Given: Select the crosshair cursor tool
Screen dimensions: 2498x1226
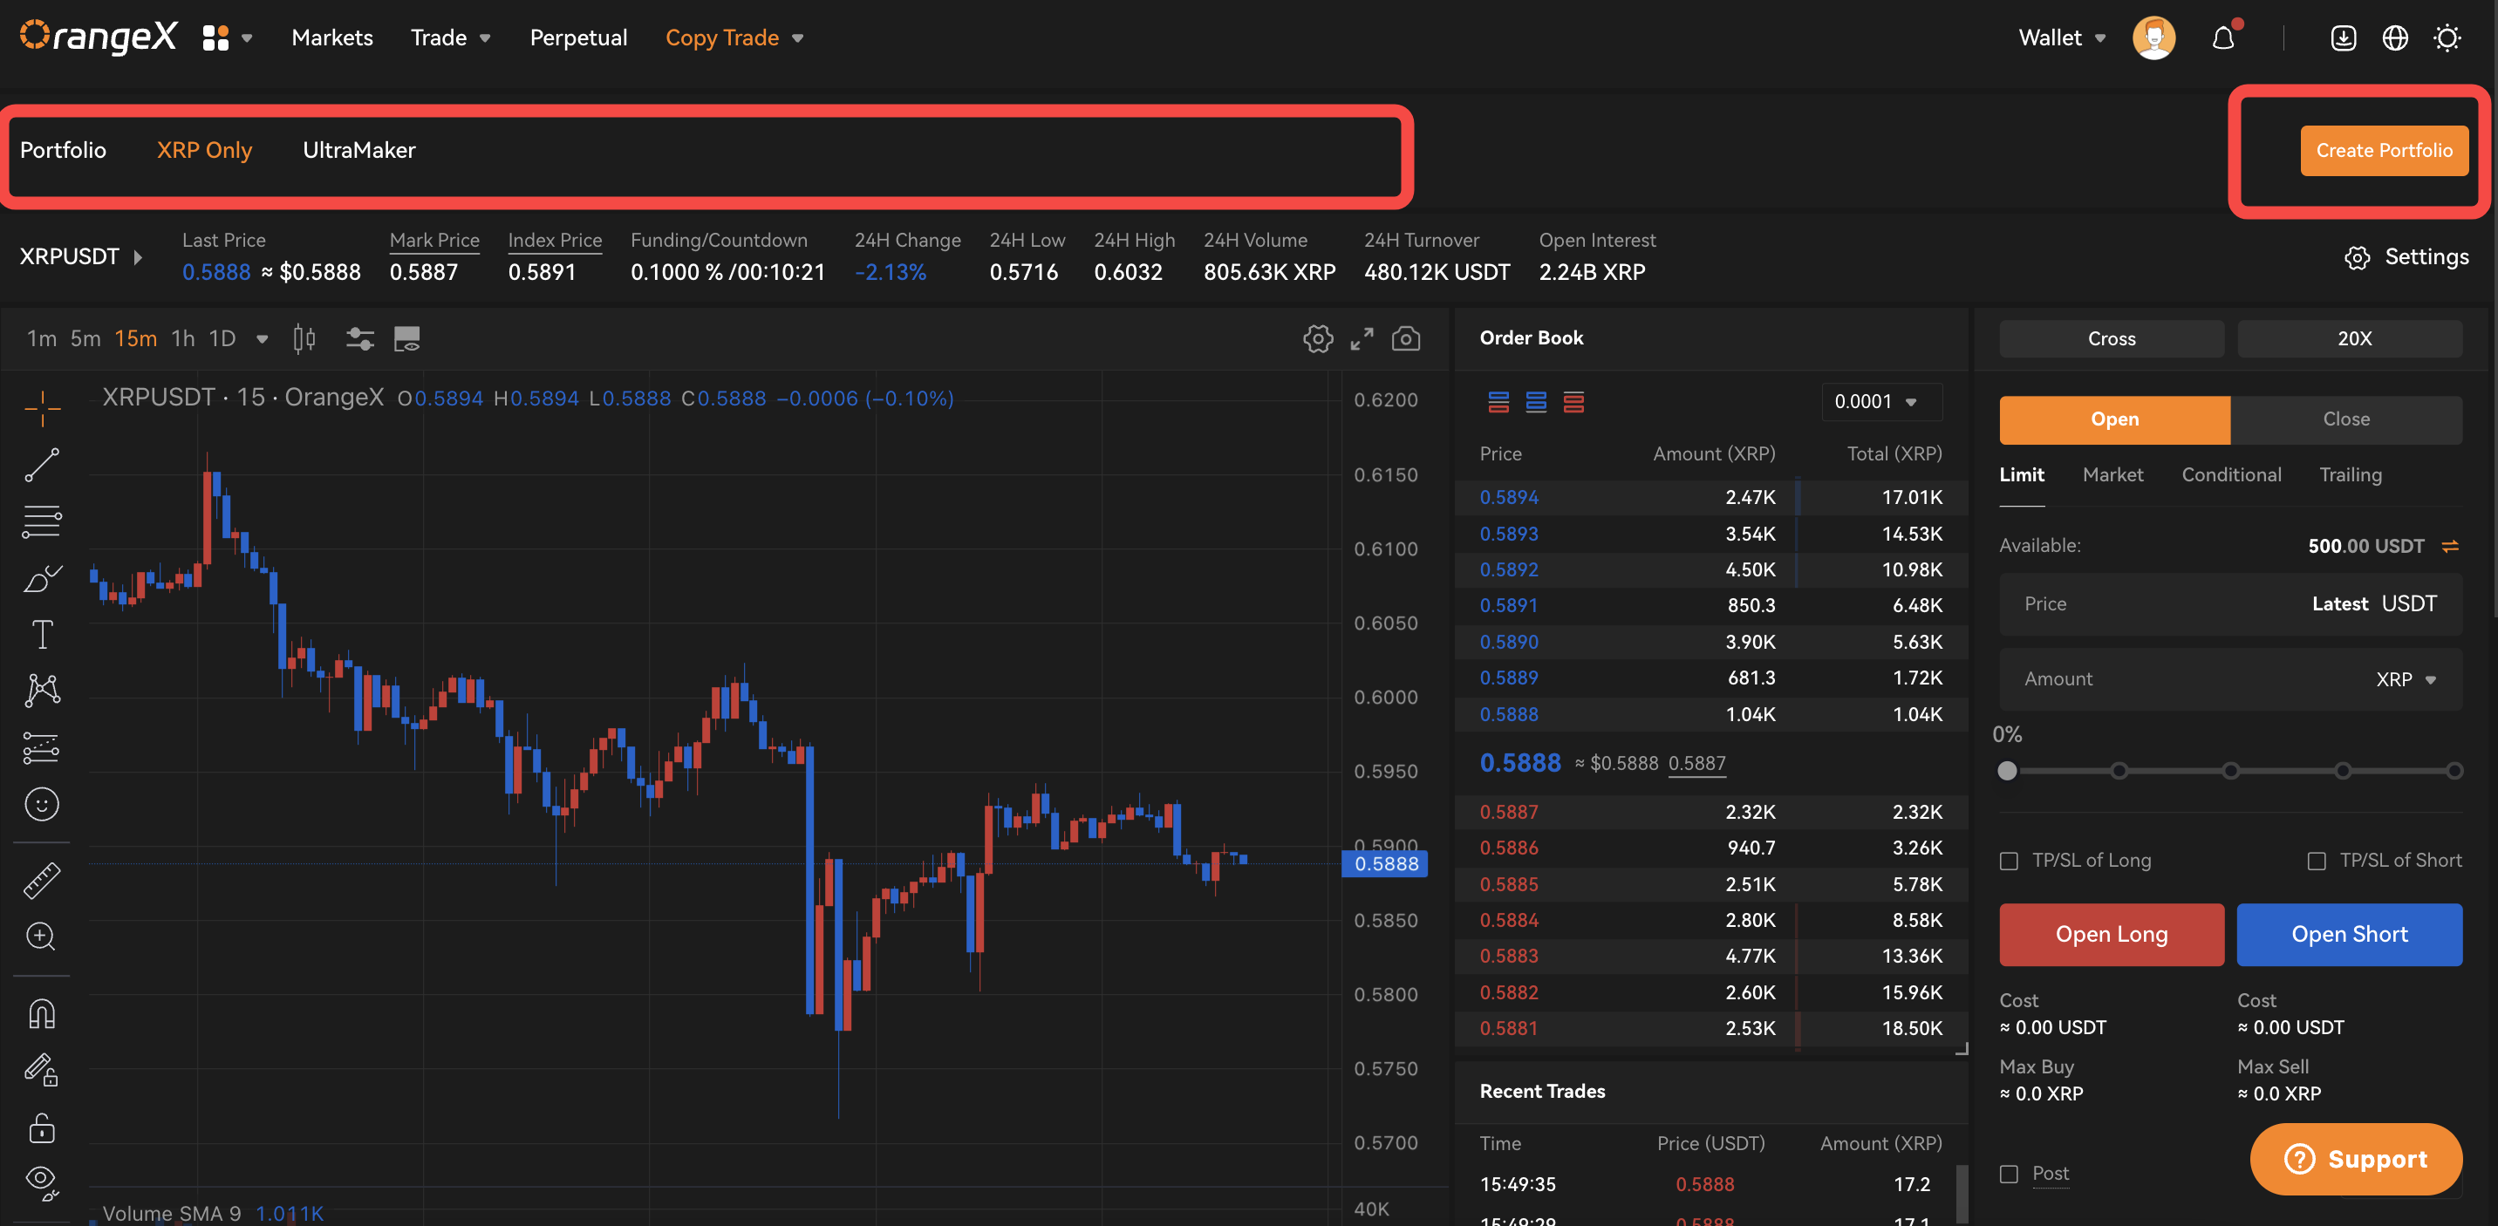Looking at the screenshot, I should click(42, 409).
